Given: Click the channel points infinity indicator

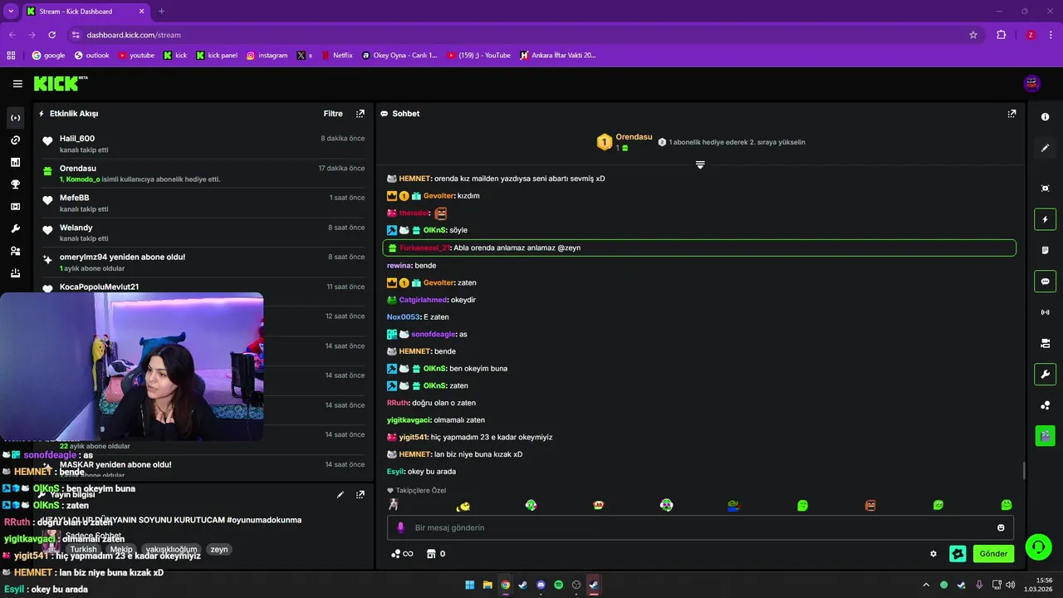Looking at the screenshot, I should (402, 554).
